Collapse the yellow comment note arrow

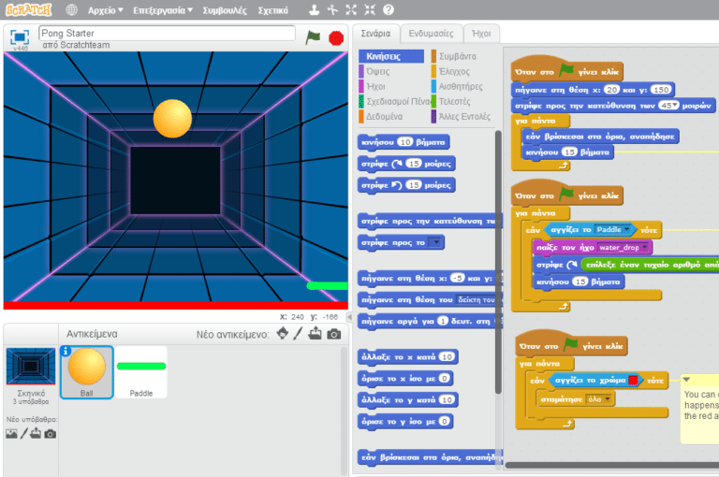[x=686, y=380]
